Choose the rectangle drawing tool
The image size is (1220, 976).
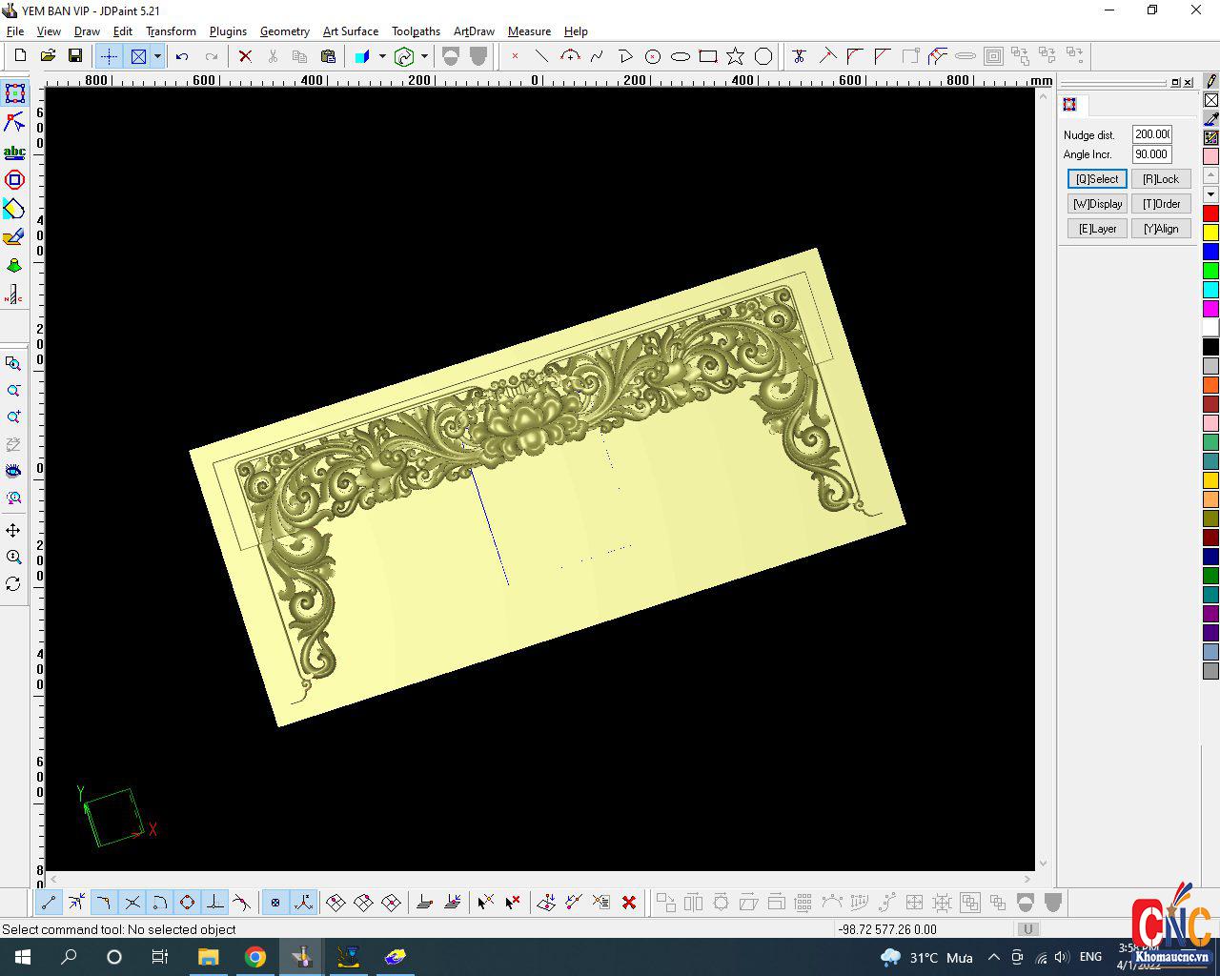[707, 56]
